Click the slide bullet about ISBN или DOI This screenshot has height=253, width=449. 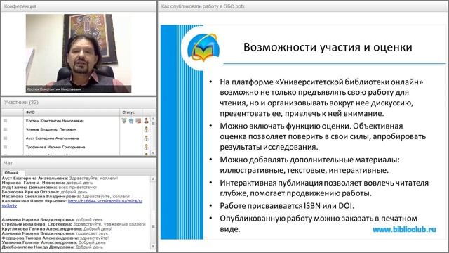(x=287, y=206)
